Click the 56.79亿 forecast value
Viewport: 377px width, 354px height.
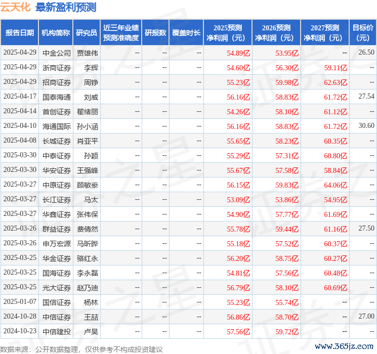238,288
